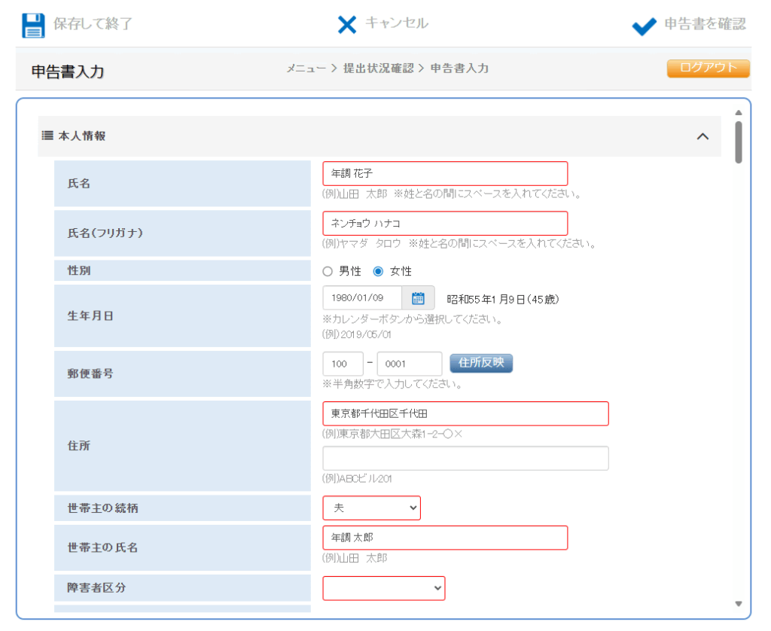Viewport: 771px width, 631px height.
Task: Go to 提出状況確認 in breadcrumb
Action: pyautogui.click(x=378, y=69)
